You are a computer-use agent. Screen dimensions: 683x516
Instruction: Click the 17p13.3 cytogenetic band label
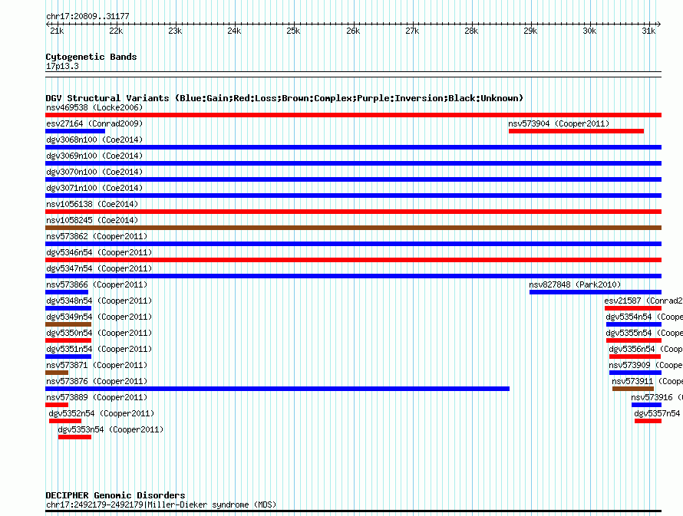click(x=62, y=66)
